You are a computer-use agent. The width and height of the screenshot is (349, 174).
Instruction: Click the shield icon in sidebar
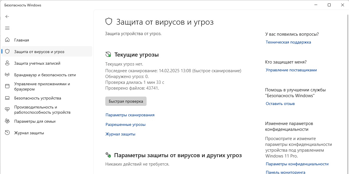coord(7,52)
